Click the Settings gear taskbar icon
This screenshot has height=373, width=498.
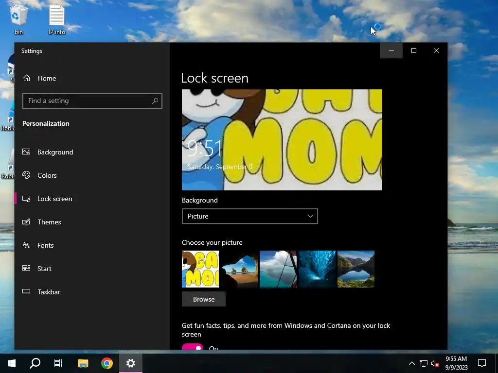coord(131,363)
